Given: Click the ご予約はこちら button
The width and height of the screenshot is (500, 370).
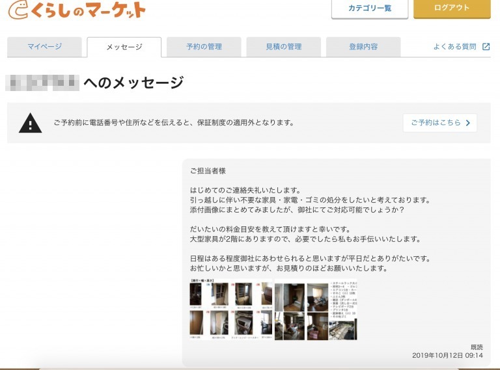Looking at the screenshot, I should click(440, 123).
